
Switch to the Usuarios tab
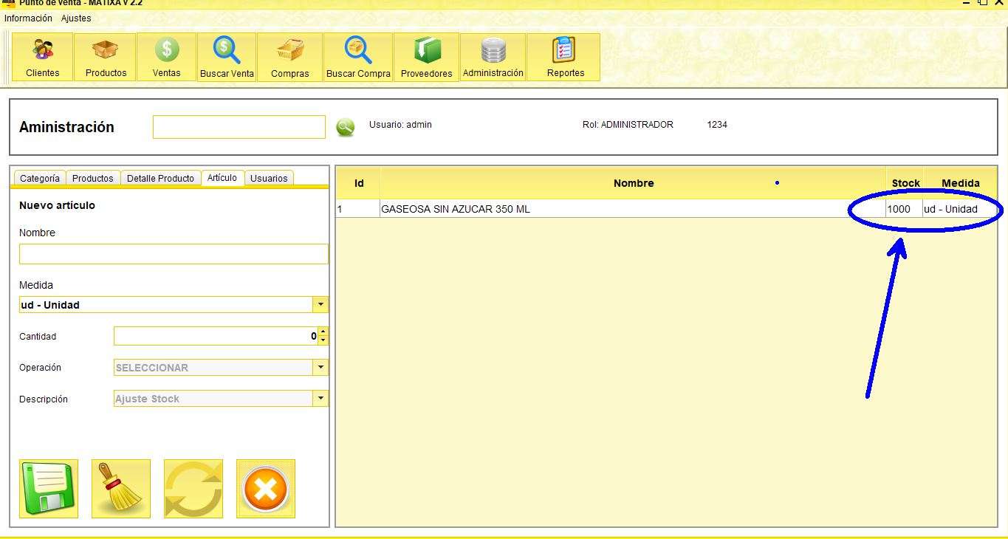coord(269,178)
